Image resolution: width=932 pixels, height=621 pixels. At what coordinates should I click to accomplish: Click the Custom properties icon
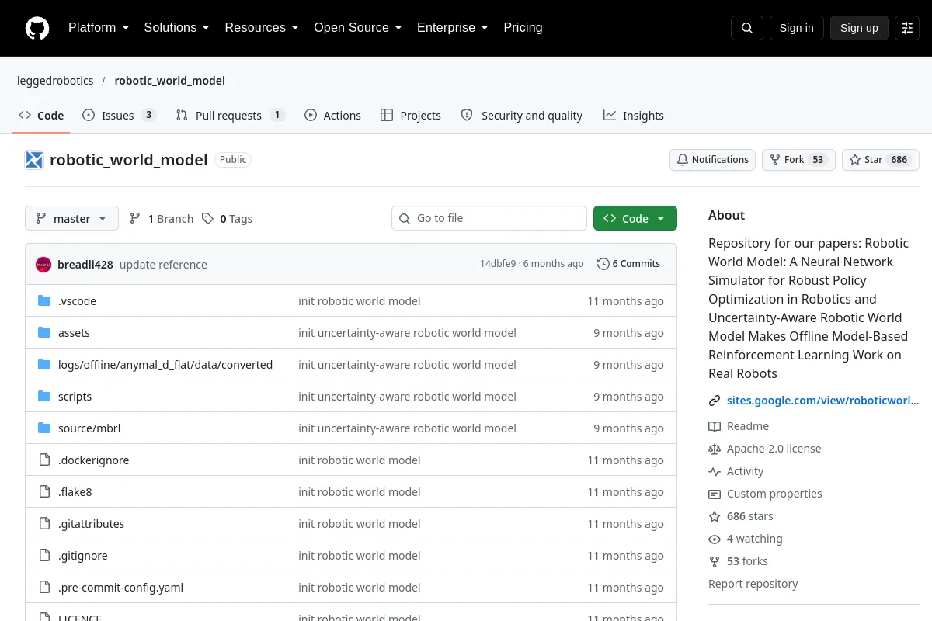point(715,494)
